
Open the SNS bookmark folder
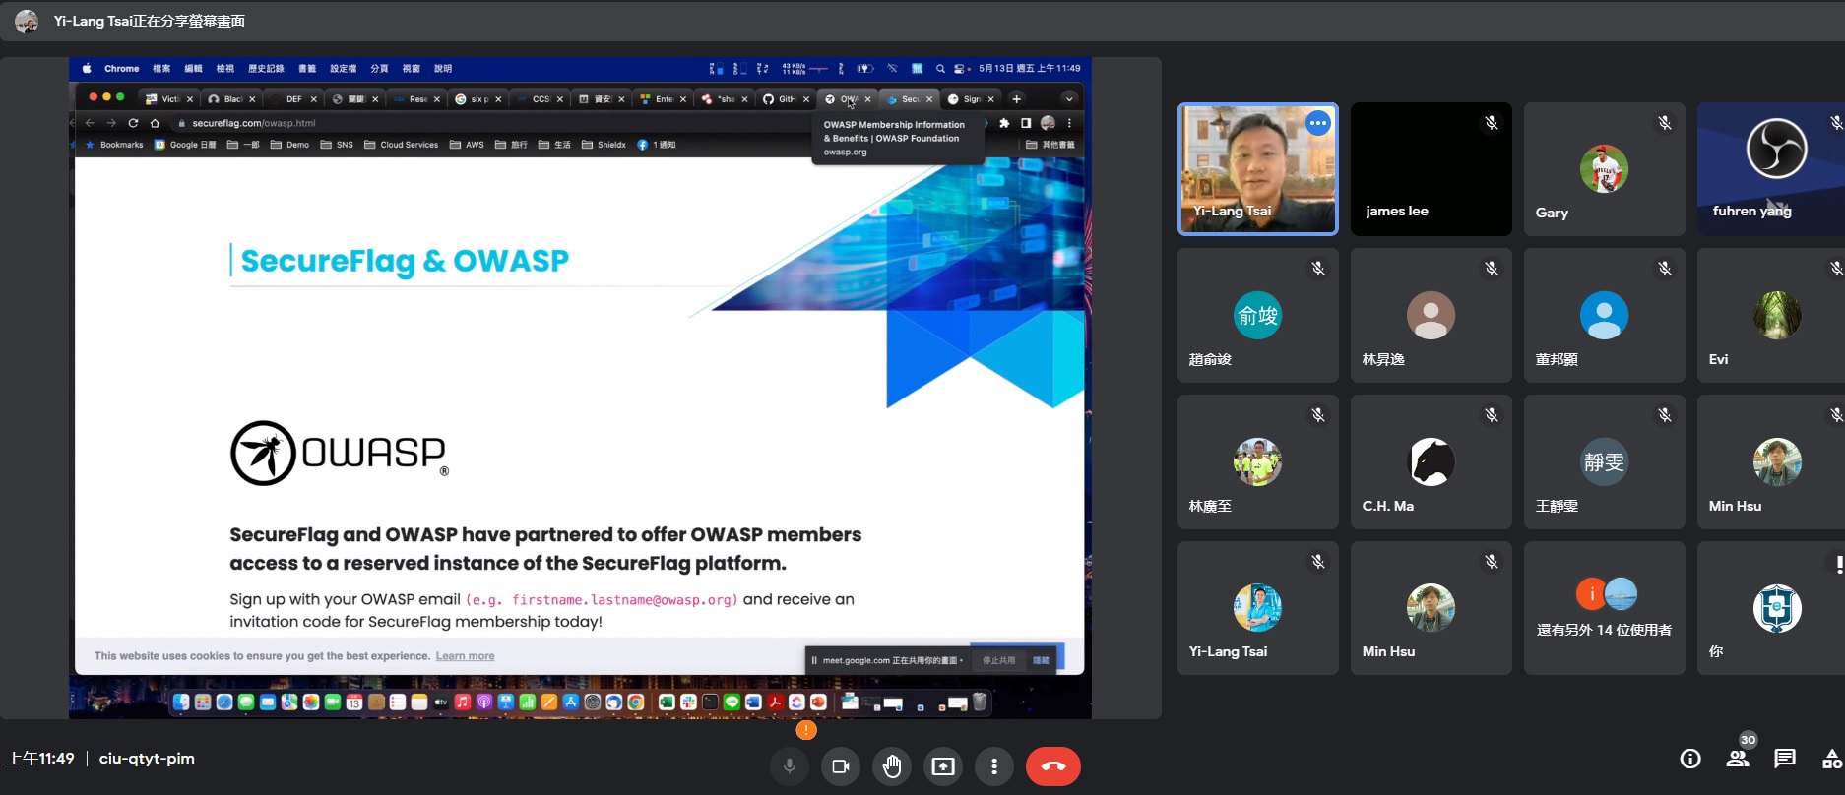tap(337, 145)
